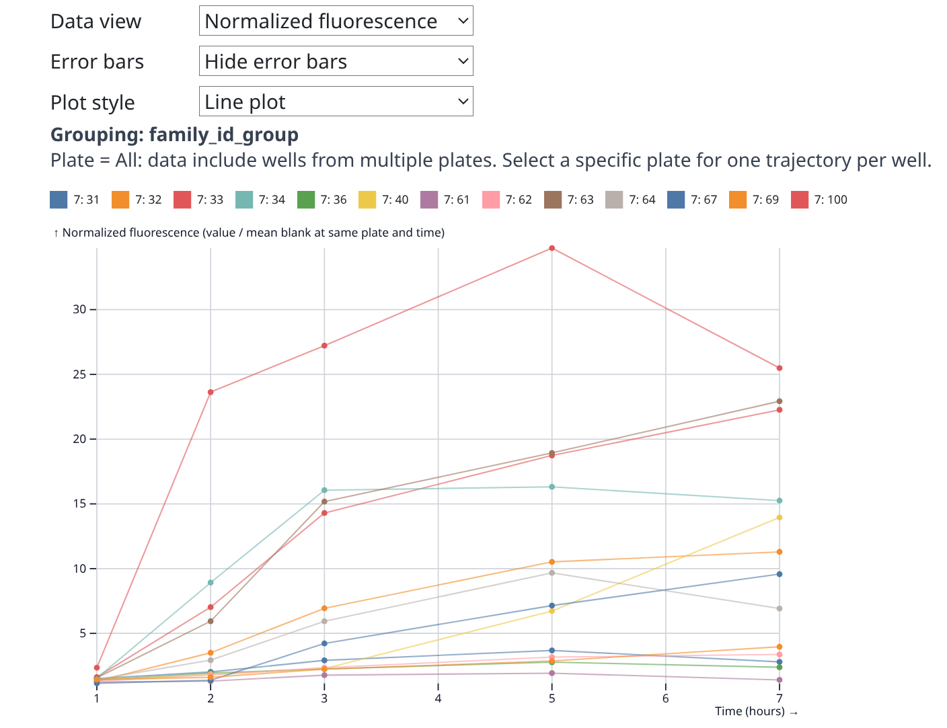Select the 7: 32 orange legend swatch
This screenshot has height=728, width=947.
point(120,200)
